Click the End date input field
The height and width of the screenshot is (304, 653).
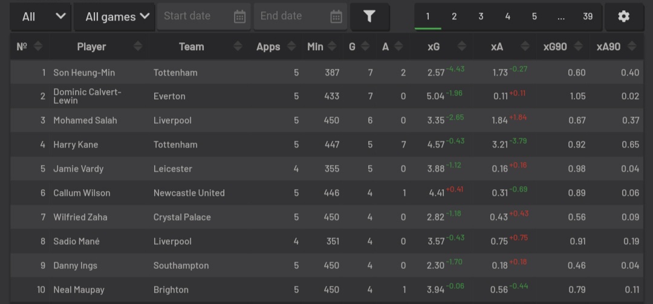coord(290,17)
